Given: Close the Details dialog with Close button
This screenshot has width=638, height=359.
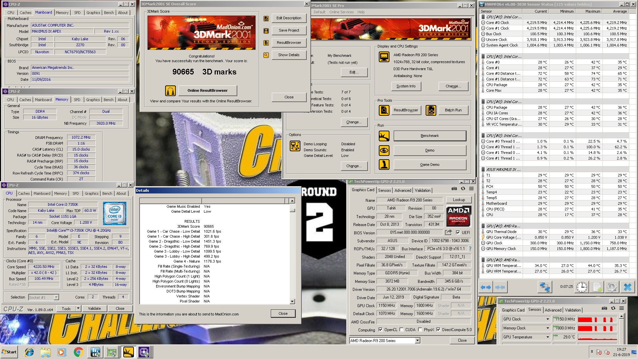Looking at the screenshot, I should [283, 313].
